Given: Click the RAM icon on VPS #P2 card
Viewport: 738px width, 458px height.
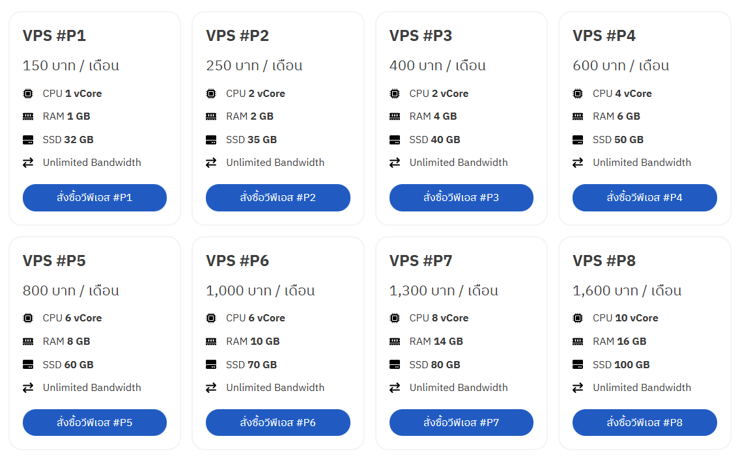Looking at the screenshot, I should pyautogui.click(x=211, y=116).
